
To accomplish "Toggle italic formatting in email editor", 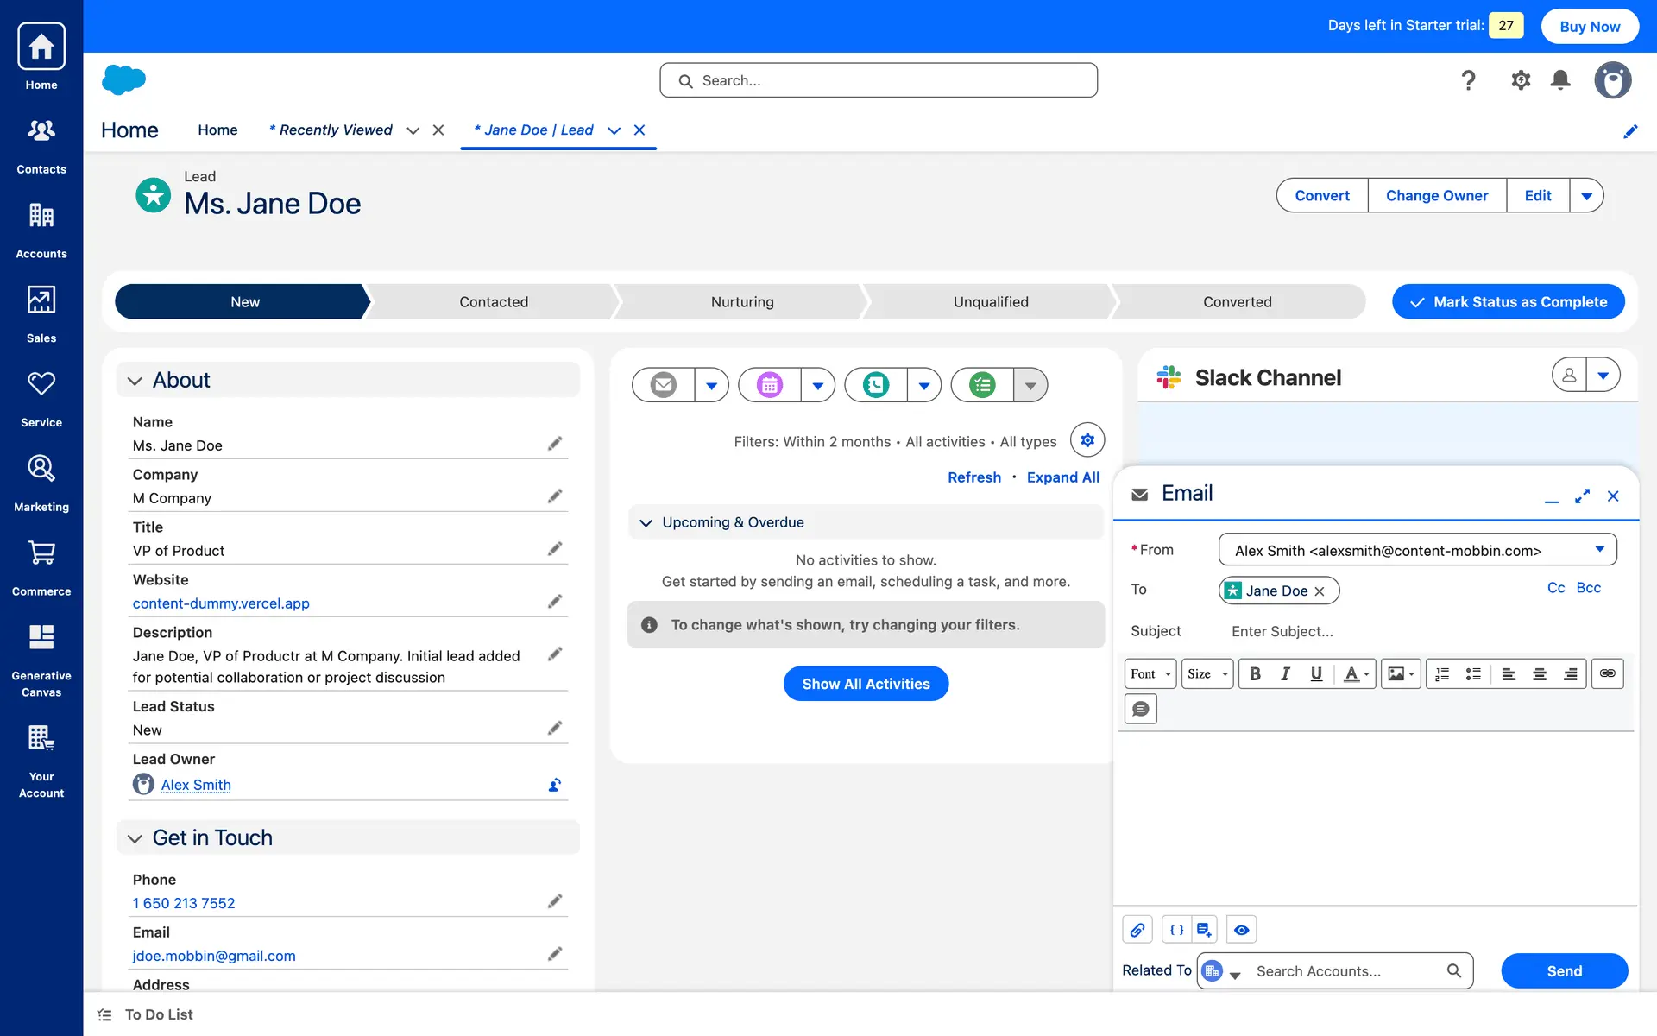I will click(1285, 674).
